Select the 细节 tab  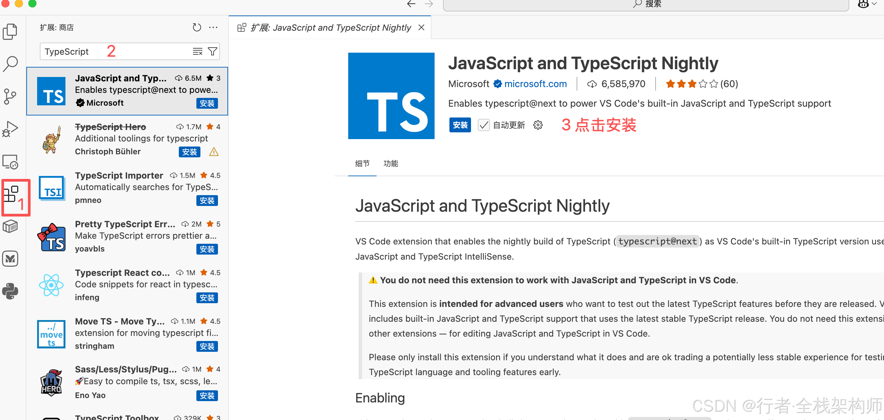(x=362, y=163)
